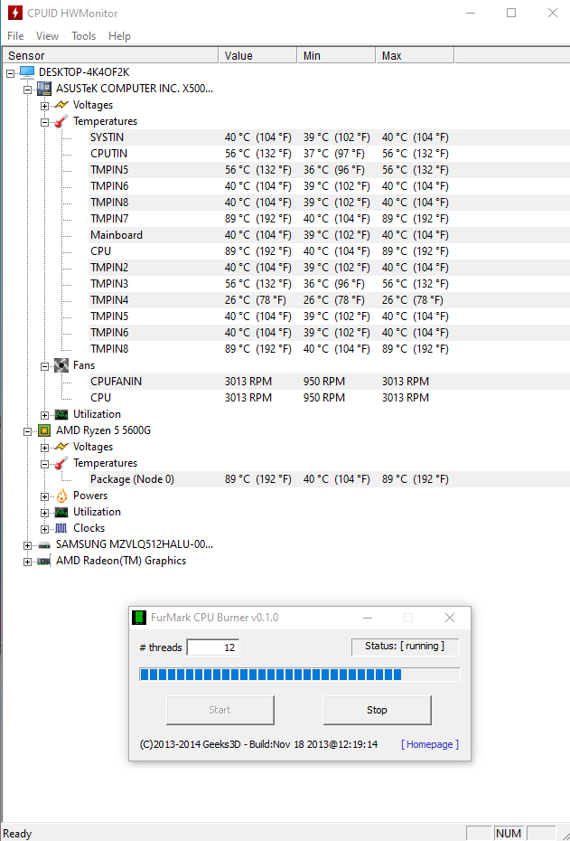This screenshot has height=841, width=570.
Task: Click the Min column header
Action: (336, 56)
